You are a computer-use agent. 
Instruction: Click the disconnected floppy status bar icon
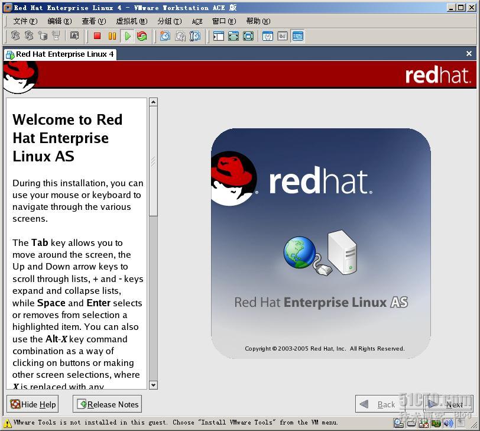424,424
